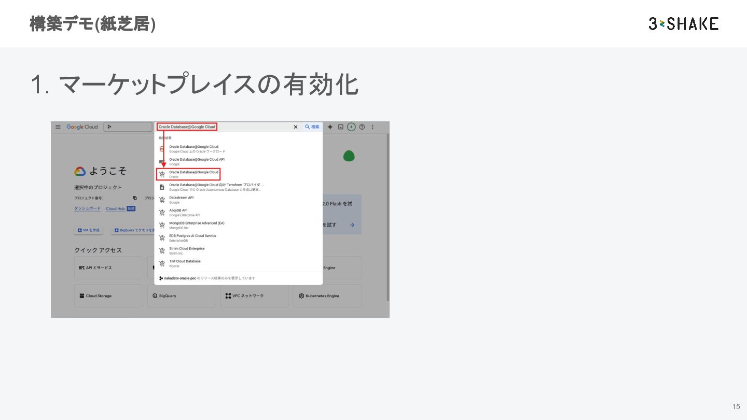Click cart icon beside TIM Cloud Database
Viewport: 747px width, 420px height.
coord(162,263)
